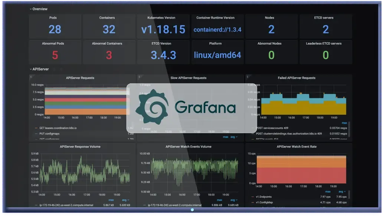Open info icon on Slow APIServer Requests panel
This screenshot has height=217, width=383.
[139, 77]
